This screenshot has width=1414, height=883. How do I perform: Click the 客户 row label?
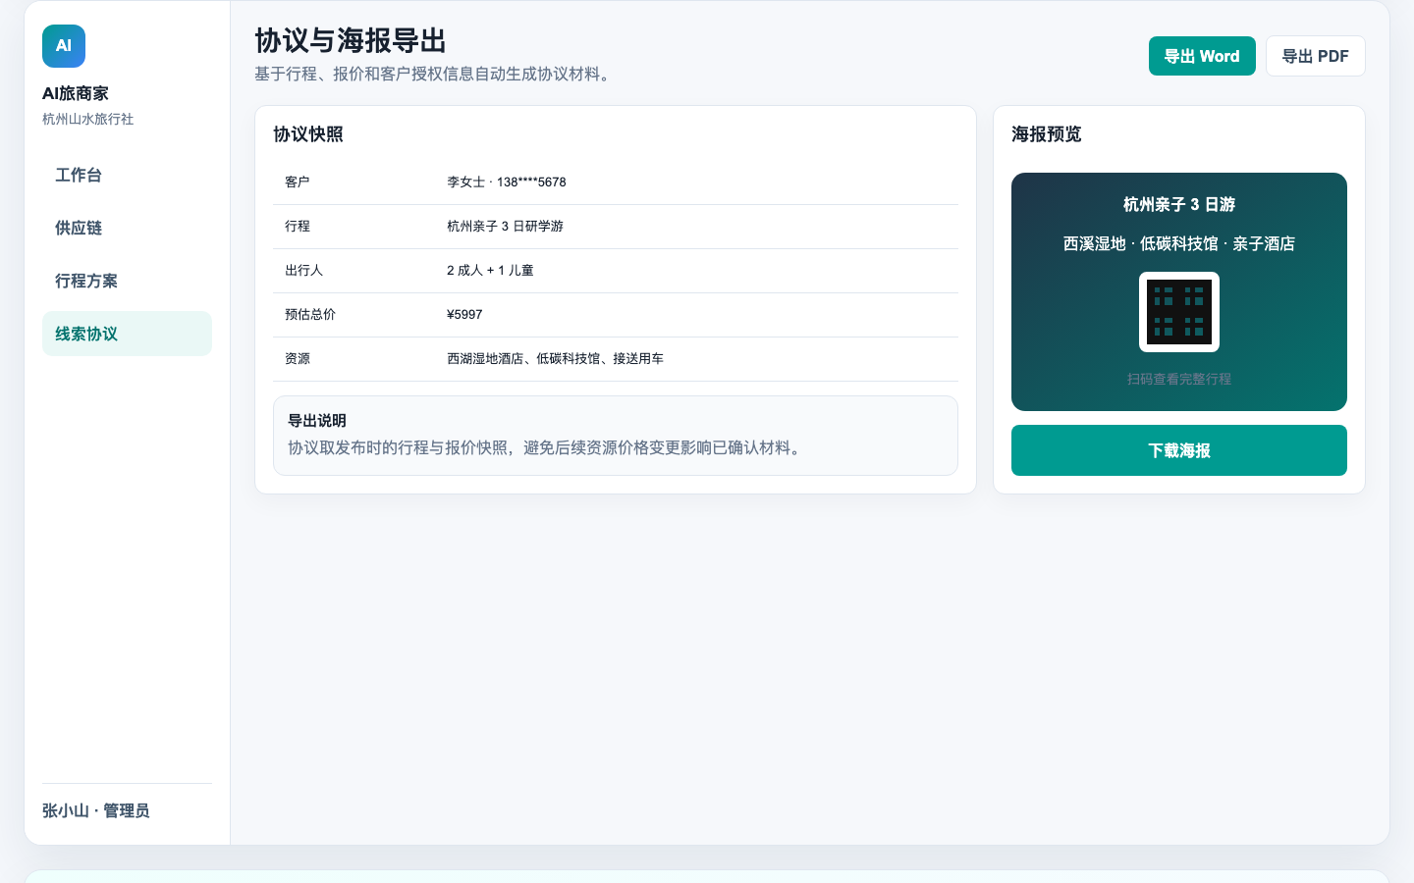[x=298, y=182]
